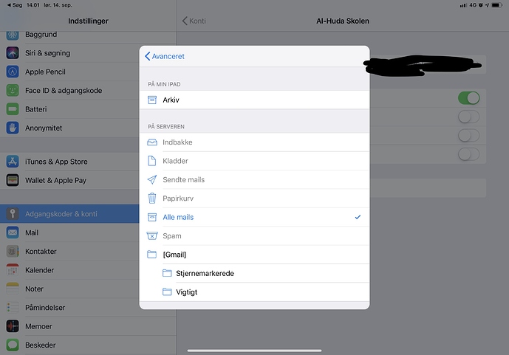Select the Alle mails mailbox
Image resolution: width=509 pixels, height=355 pixels.
point(254,217)
